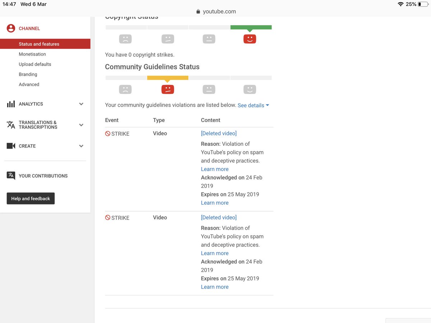Click the Translations & Transcriptions language icon
Screen dimensions: 431x323
[11, 125]
